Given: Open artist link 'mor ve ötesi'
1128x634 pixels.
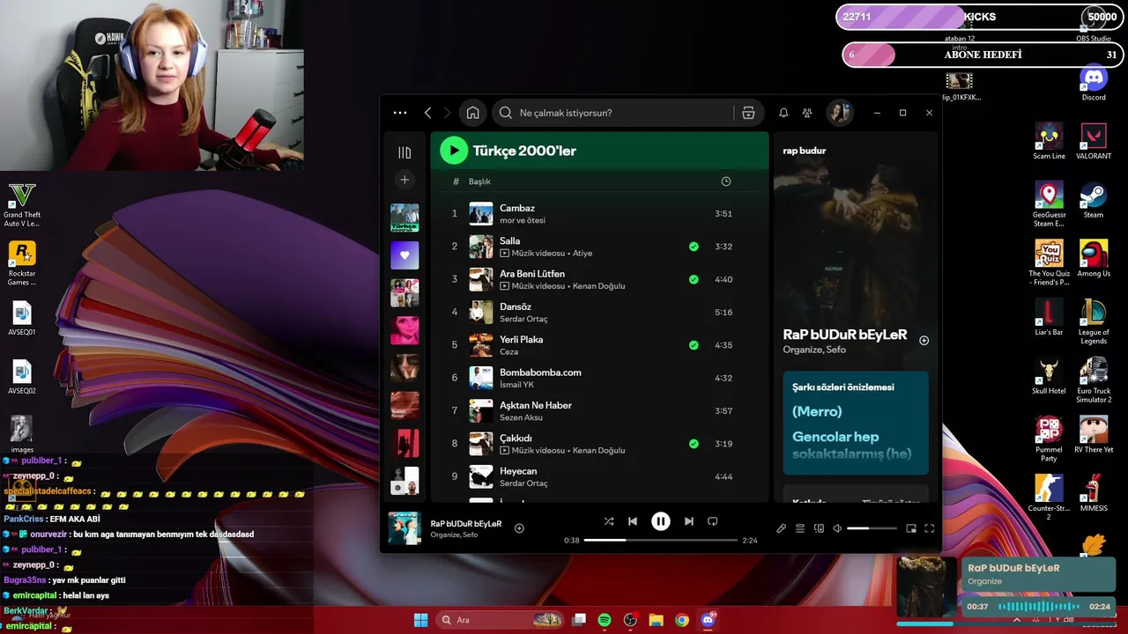Looking at the screenshot, I should click(x=523, y=220).
